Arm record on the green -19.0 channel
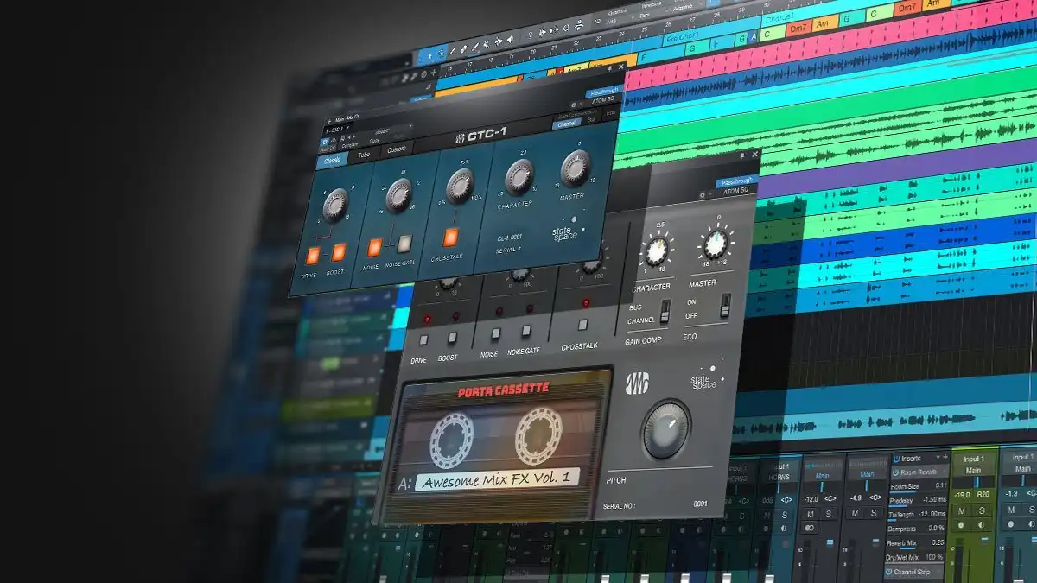Image resolution: width=1037 pixels, height=583 pixels. pyautogui.click(x=963, y=525)
